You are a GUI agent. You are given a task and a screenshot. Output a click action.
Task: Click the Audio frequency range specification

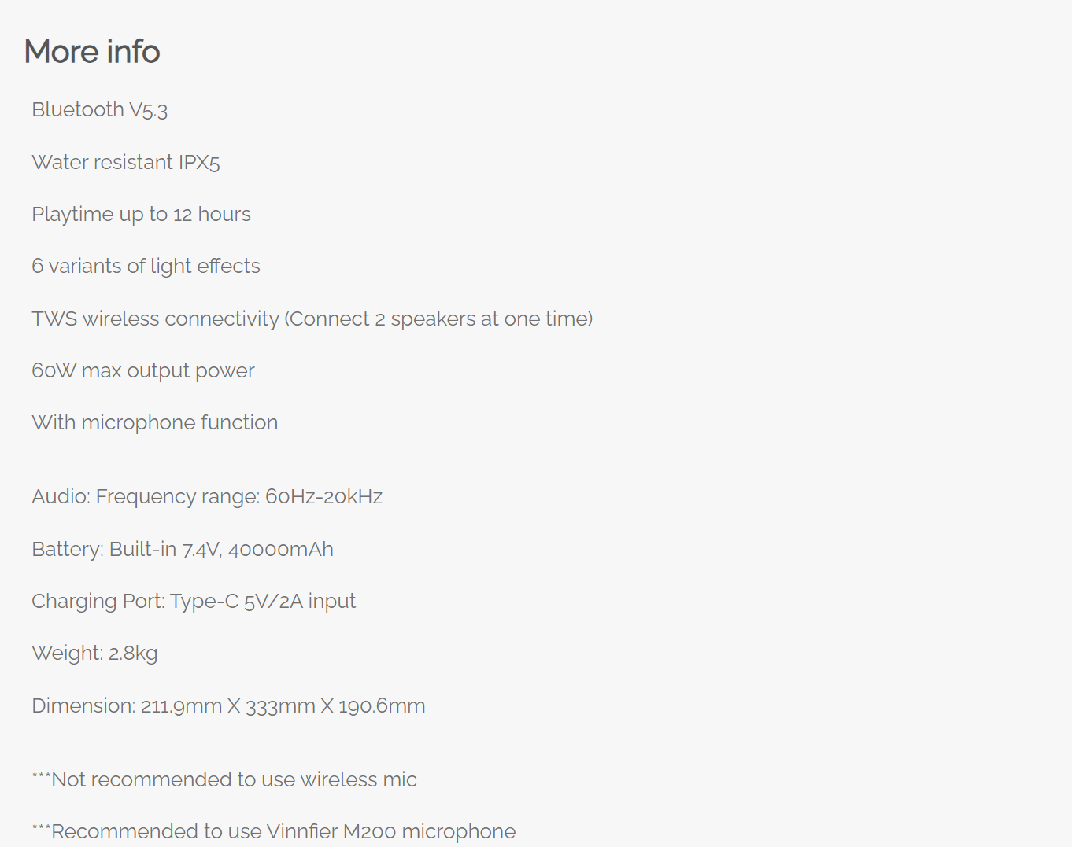coord(207,497)
